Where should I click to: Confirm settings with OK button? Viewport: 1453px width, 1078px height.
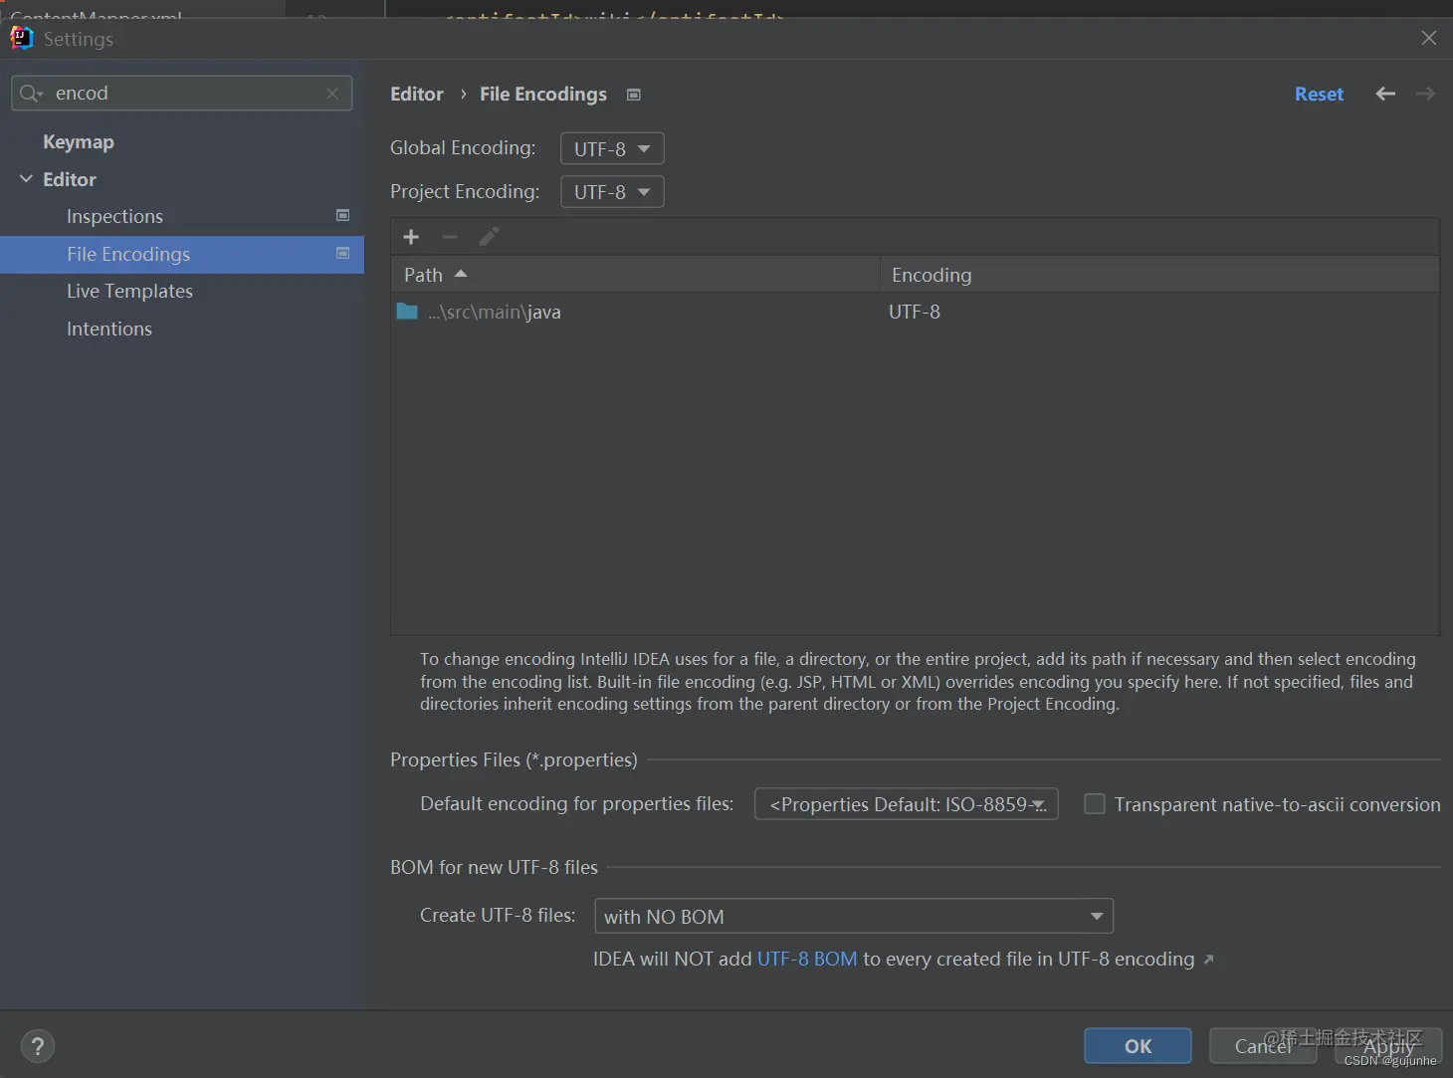tap(1138, 1046)
